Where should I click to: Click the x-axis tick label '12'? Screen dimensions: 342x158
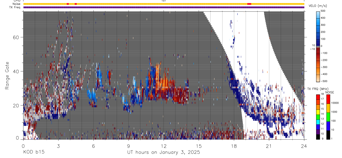[164, 146]
